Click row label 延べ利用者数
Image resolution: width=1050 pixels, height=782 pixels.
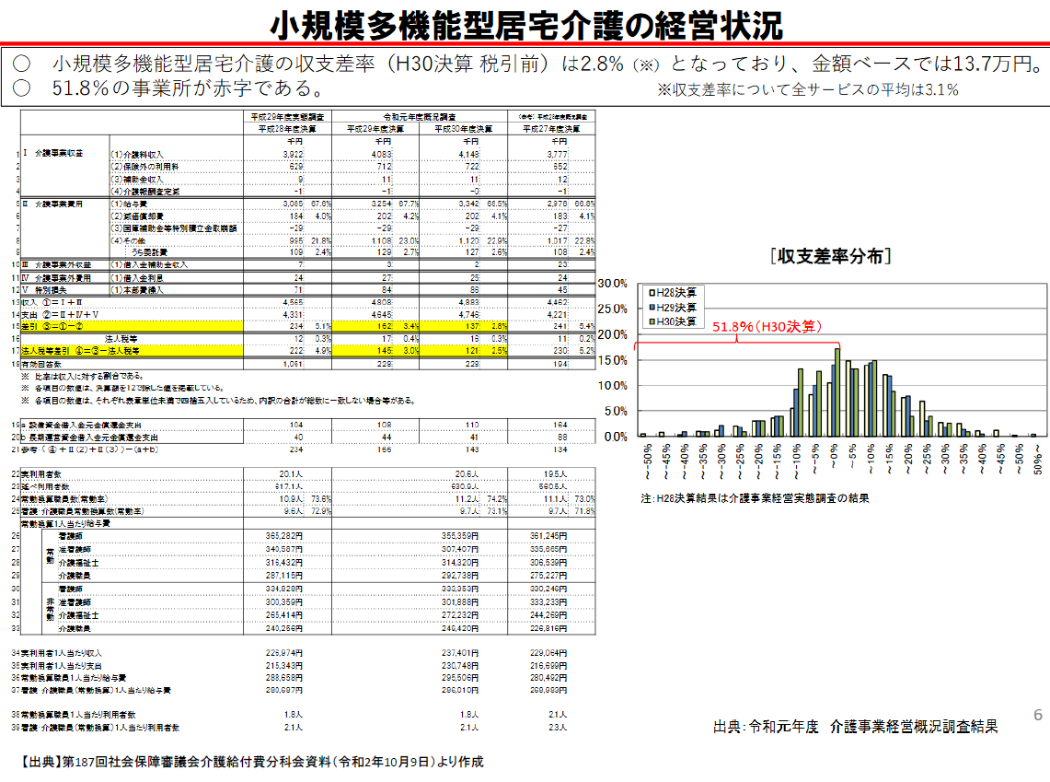[x=45, y=486]
